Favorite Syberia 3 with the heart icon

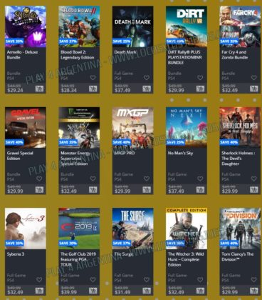click(39, 279)
